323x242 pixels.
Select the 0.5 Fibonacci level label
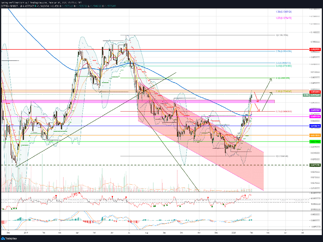coord(283,78)
